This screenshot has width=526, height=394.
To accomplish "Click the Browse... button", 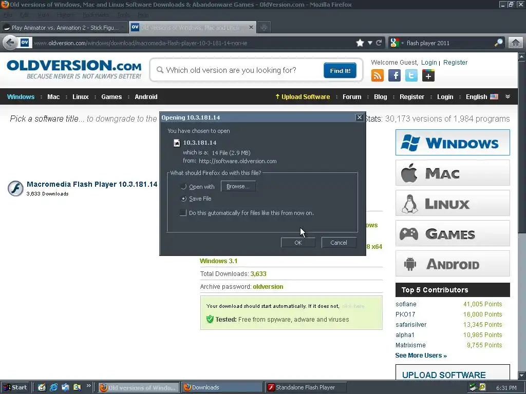I will (x=238, y=186).
